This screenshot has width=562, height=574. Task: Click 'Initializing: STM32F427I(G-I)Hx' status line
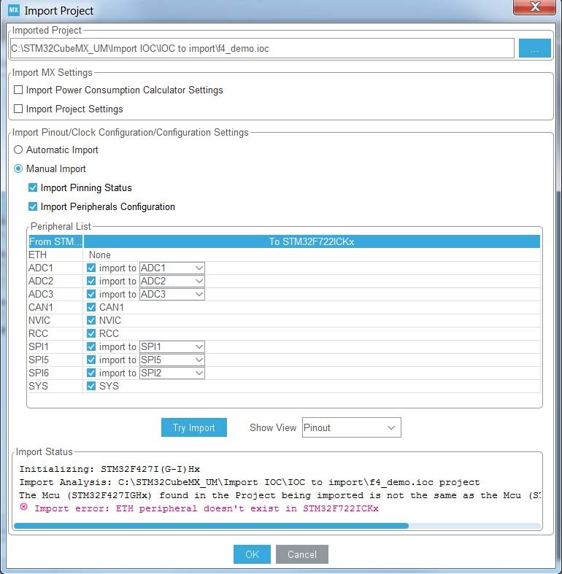[x=109, y=469]
